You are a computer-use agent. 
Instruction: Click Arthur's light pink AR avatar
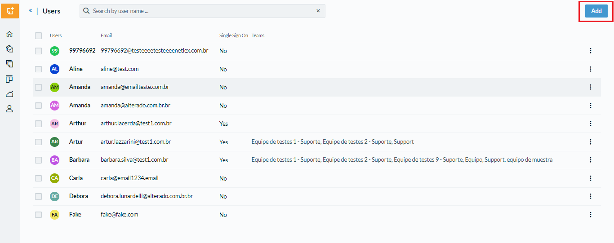point(54,124)
